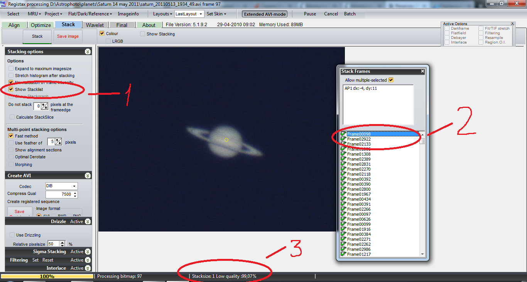Switch to the Optimize tab
Screen dimensions: 527x282
tap(41, 25)
